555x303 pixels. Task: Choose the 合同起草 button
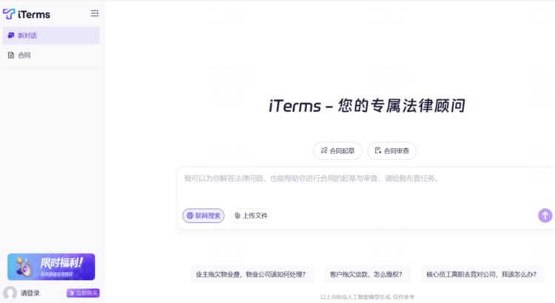(x=337, y=151)
